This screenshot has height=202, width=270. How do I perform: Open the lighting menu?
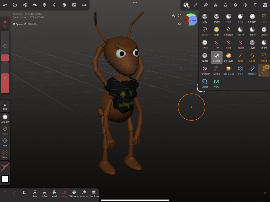(54, 5)
